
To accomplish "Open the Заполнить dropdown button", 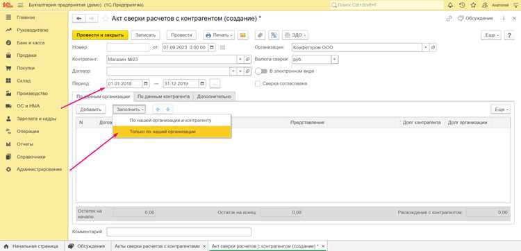I will pos(129,109).
